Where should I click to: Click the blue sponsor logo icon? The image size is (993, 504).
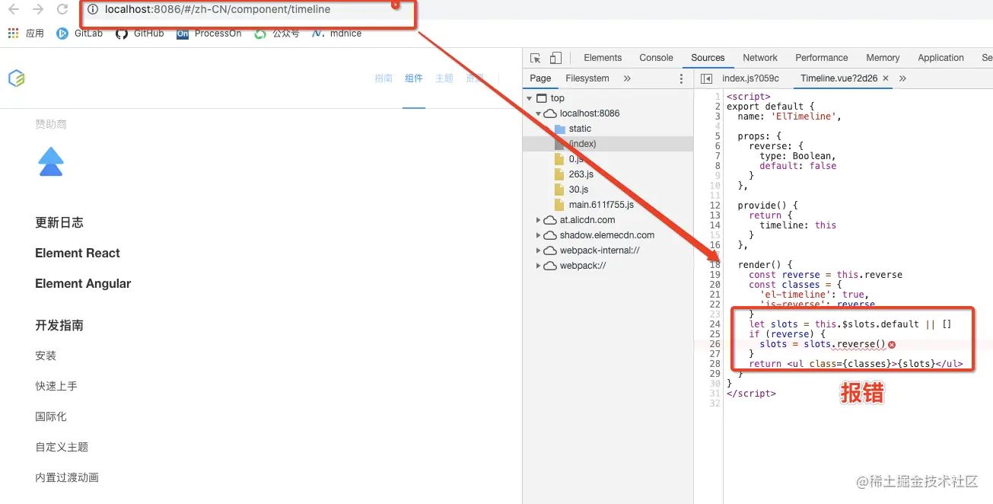(x=51, y=161)
